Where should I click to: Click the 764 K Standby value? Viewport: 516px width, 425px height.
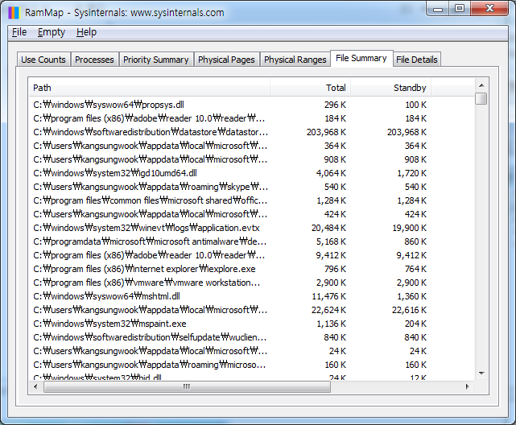click(x=415, y=269)
